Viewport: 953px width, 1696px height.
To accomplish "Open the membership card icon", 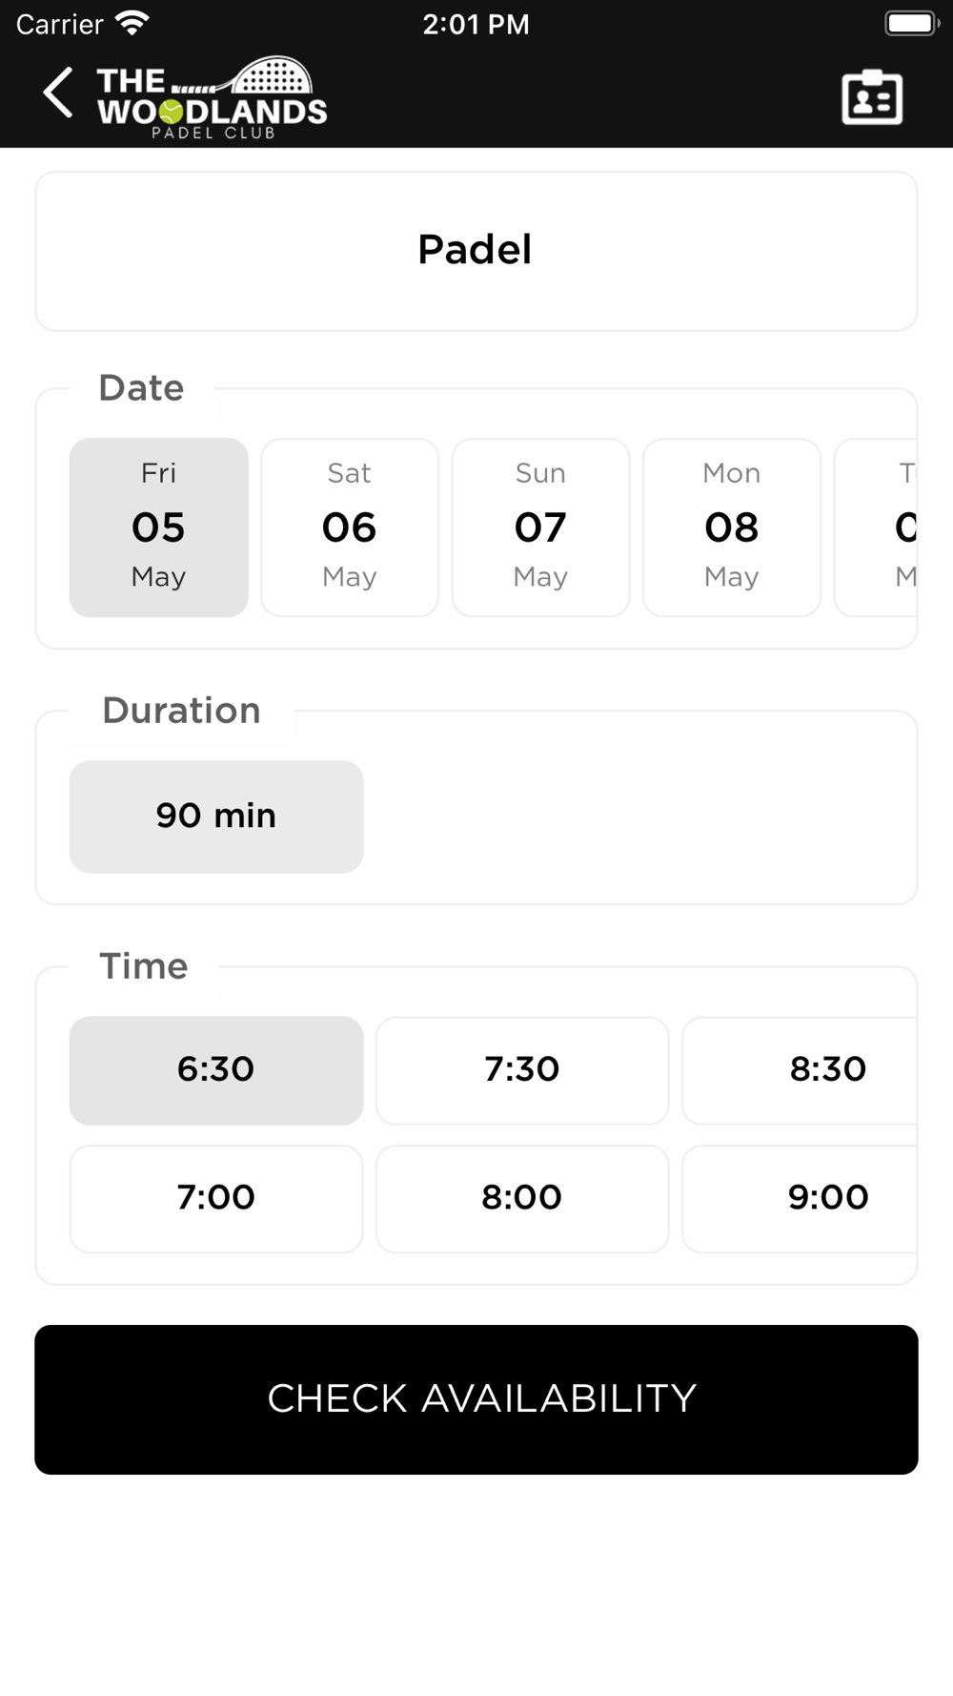I will pos(872,96).
